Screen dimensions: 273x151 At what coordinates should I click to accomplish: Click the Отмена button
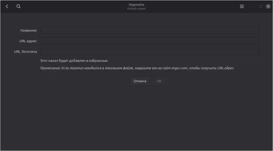point(140,81)
